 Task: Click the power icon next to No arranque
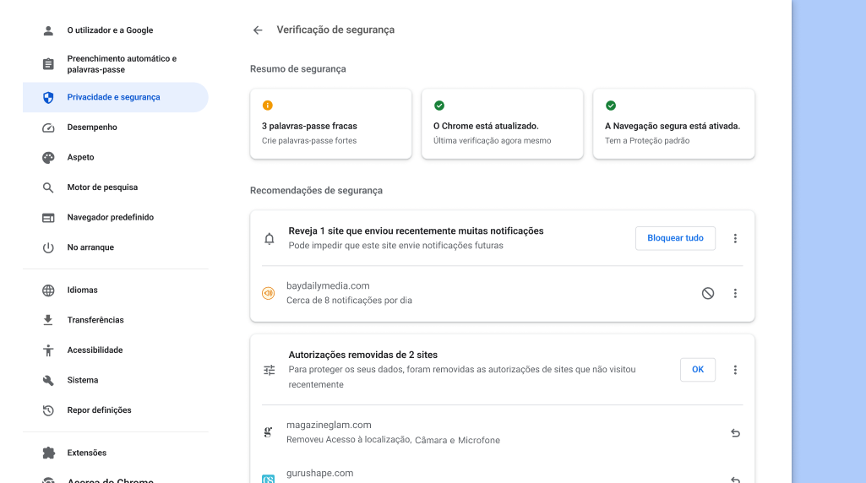point(49,248)
